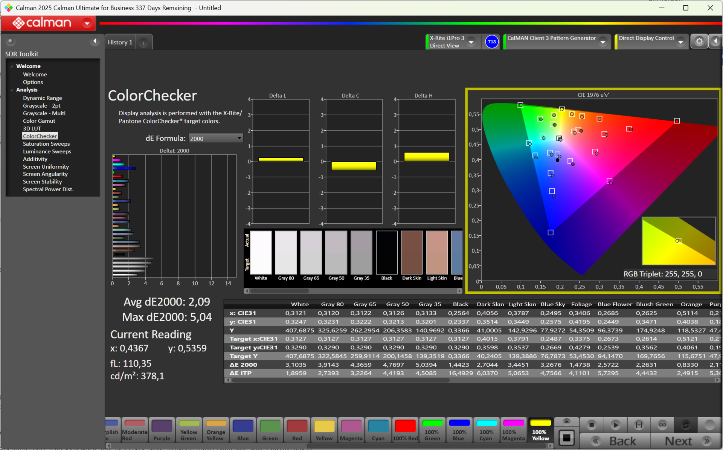This screenshot has height=450, width=723.
Task: Toggle the black pattern window square button
Action: tap(566, 438)
